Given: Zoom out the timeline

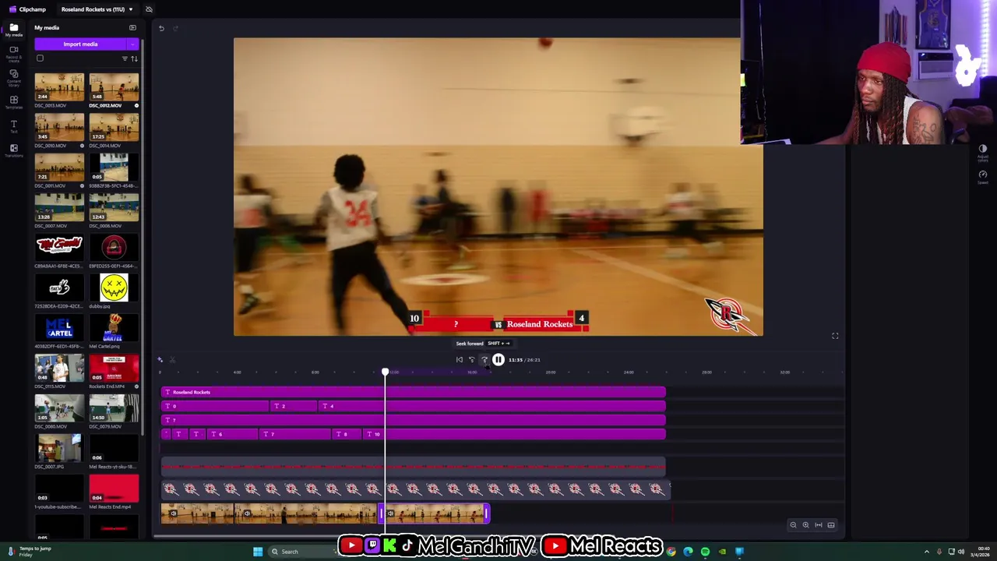Looking at the screenshot, I should [793, 525].
